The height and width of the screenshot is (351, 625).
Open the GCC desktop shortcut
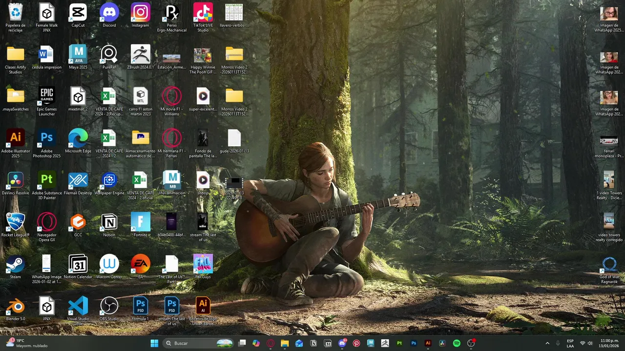(x=78, y=225)
